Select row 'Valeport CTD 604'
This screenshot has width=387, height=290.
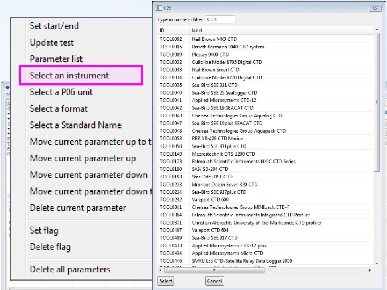(x=266, y=230)
